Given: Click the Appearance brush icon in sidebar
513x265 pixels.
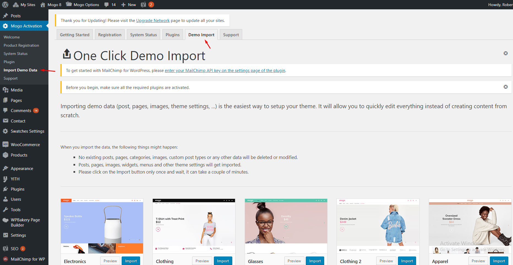Looking at the screenshot, I should click(x=6, y=168).
